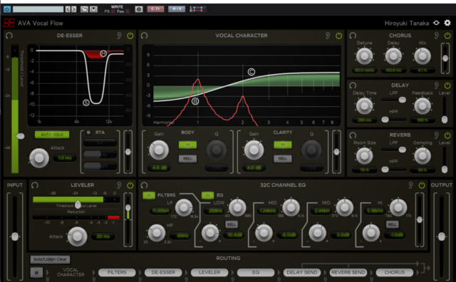Click the link icon beside Hiroyuki Tanaka
456x282 pixels.
pos(436,23)
